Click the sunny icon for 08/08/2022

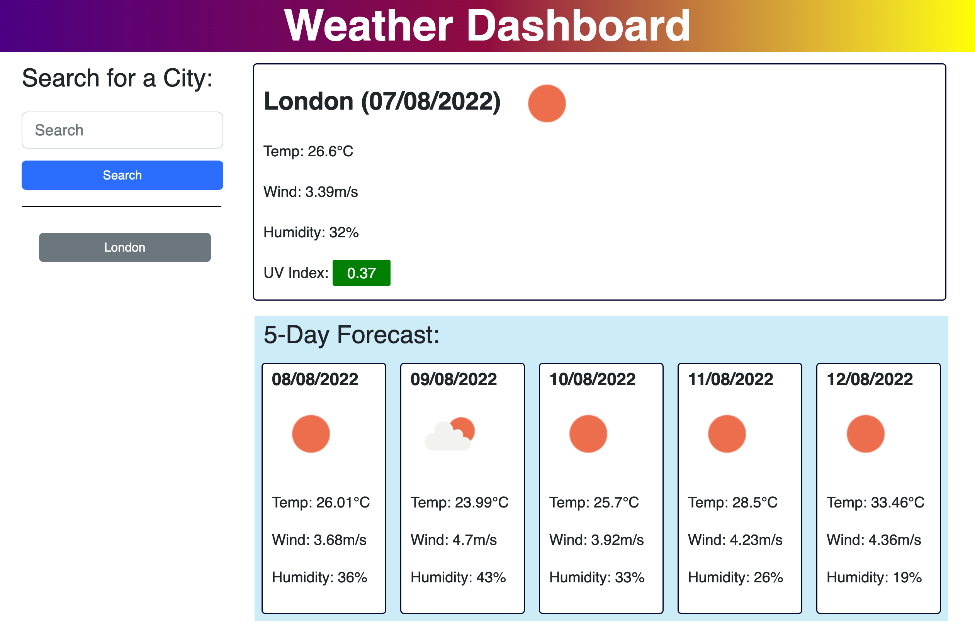[x=311, y=433]
